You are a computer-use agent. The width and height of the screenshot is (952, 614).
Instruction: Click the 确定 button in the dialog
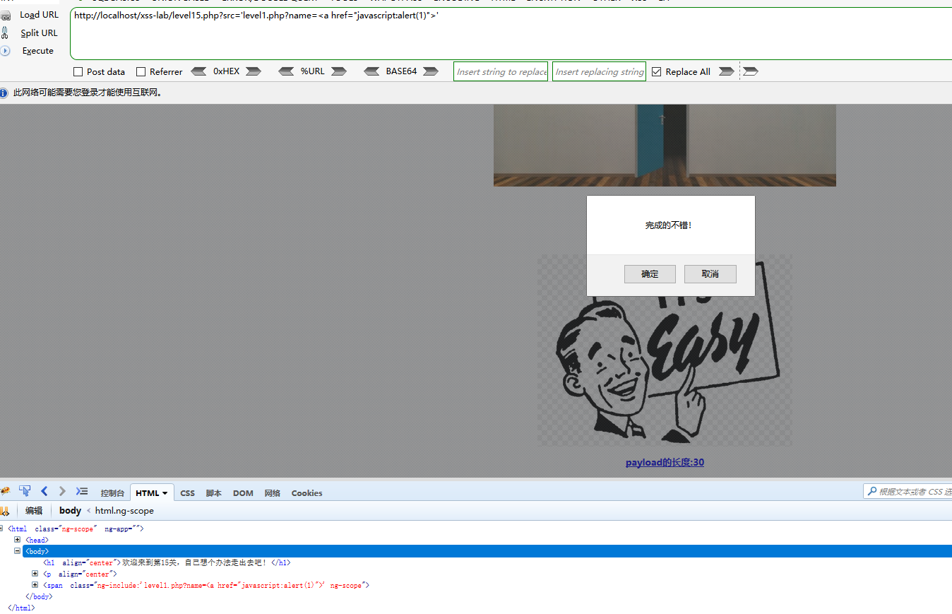[650, 274]
